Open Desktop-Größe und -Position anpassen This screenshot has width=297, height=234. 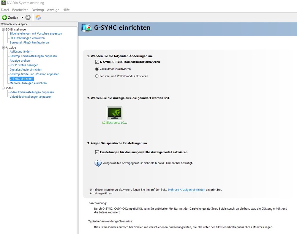(x=34, y=74)
